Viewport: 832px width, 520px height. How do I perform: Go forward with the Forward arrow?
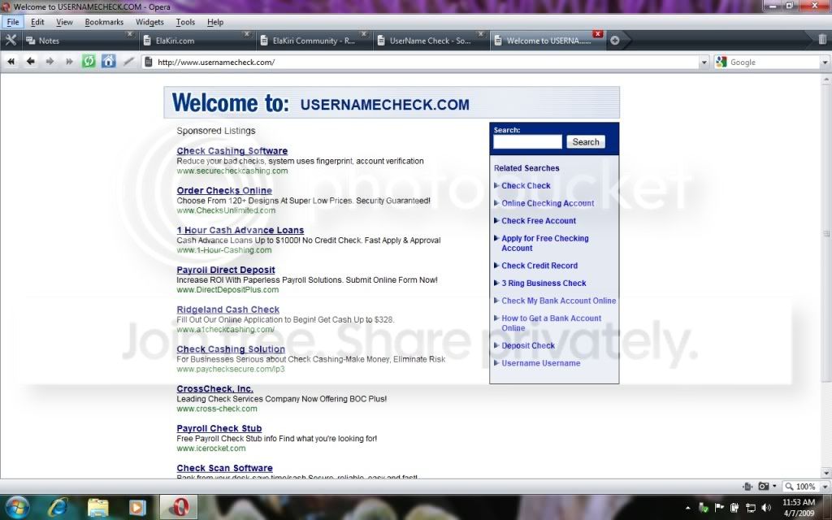(50, 62)
